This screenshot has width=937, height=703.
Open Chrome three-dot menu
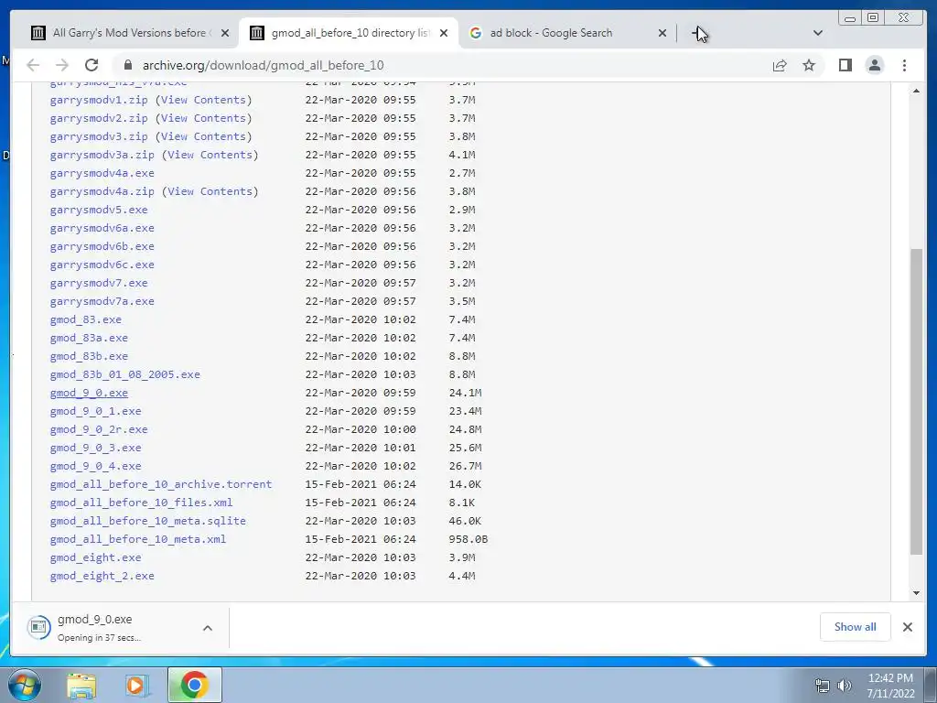904,65
